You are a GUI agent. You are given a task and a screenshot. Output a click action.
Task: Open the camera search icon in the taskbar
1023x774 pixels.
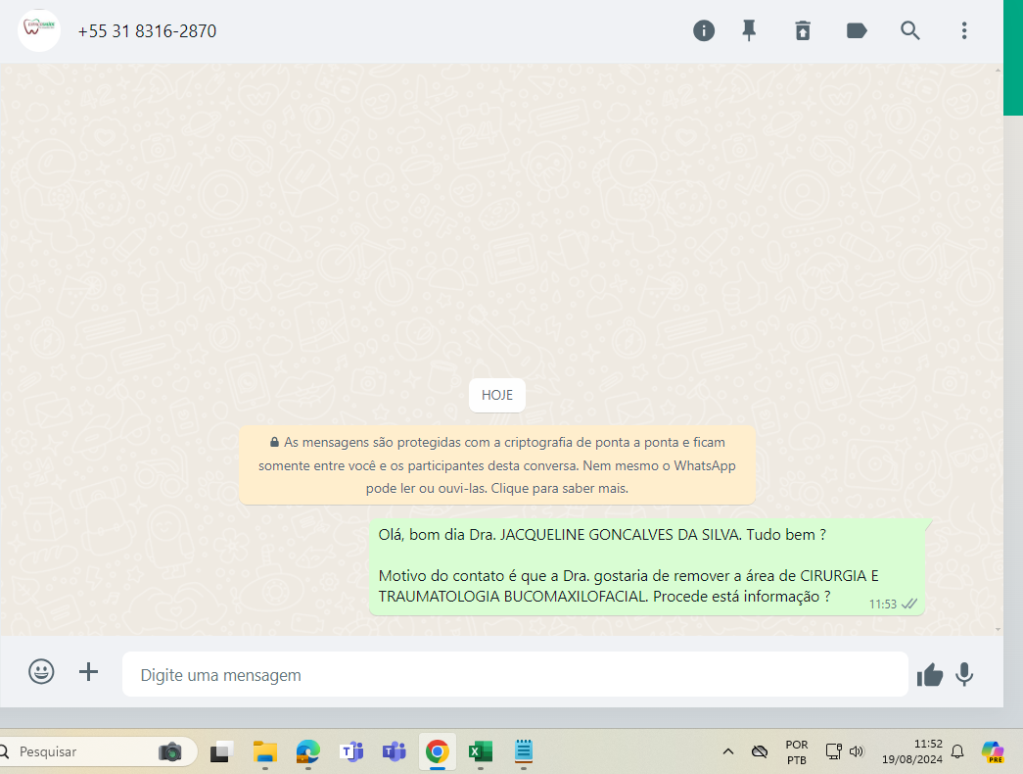[x=170, y=751]
